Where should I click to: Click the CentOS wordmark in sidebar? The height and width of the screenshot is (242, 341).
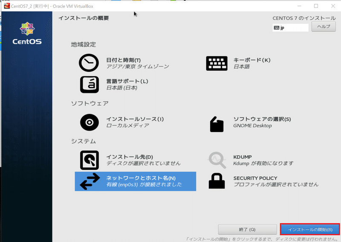(x=27, y=41)
